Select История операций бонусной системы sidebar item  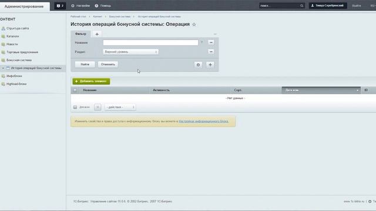[36, 68]
